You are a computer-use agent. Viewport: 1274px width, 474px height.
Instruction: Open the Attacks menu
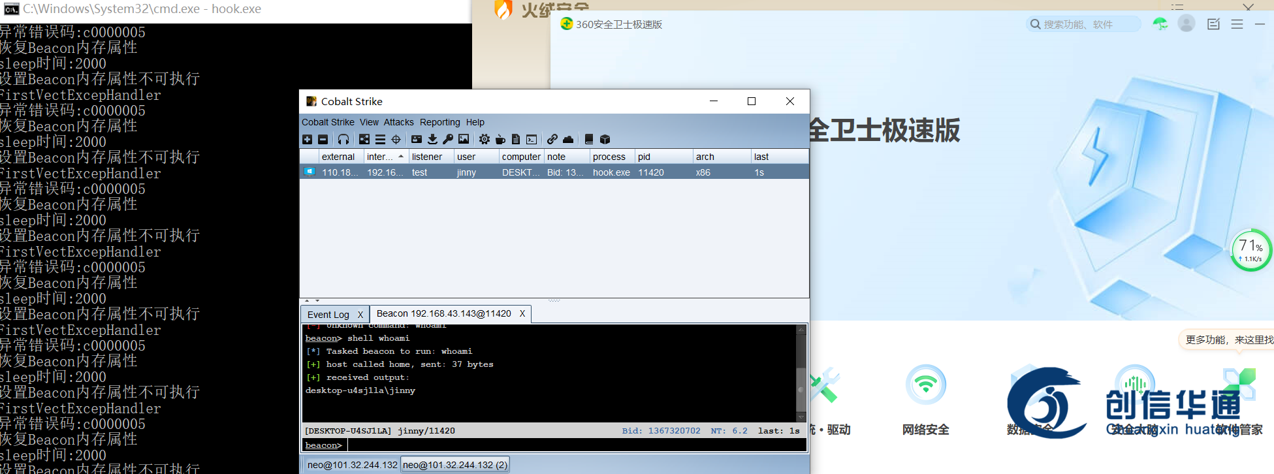(x=398, y=122)
